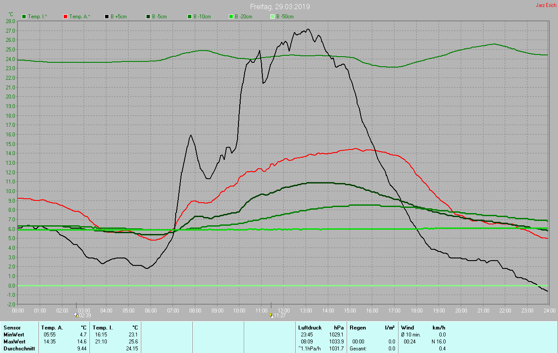The image size is (558, 353).
Task: Click the 02:39 moon time label
Action: coord(85,316)
